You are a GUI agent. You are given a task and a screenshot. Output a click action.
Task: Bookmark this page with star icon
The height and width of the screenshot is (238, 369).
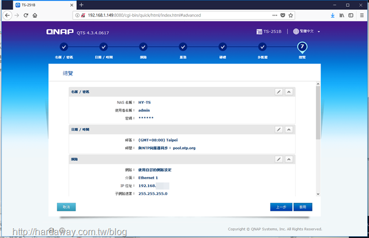point(291,16)
